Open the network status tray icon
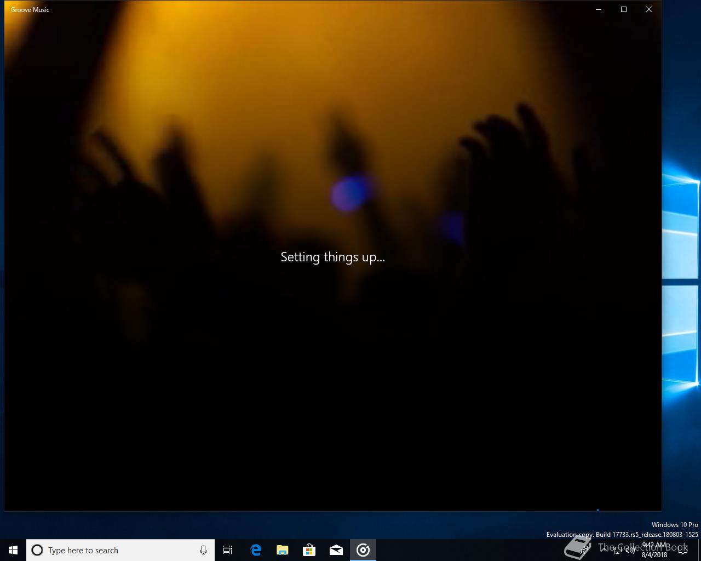 (x=617, y=550)
